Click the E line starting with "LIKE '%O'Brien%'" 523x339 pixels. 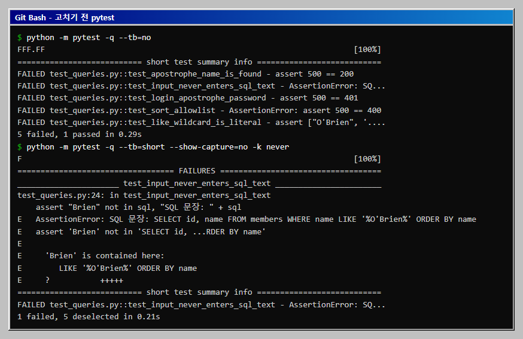click(107, 268)
